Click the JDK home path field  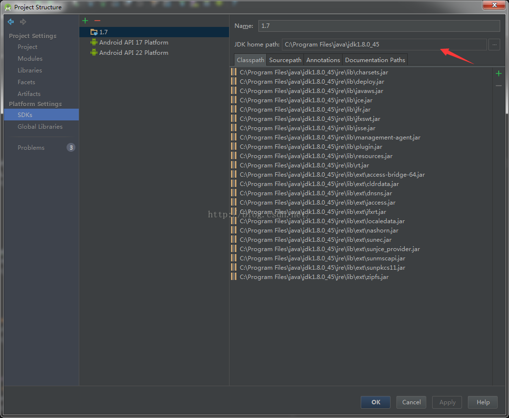pos(384,45)
